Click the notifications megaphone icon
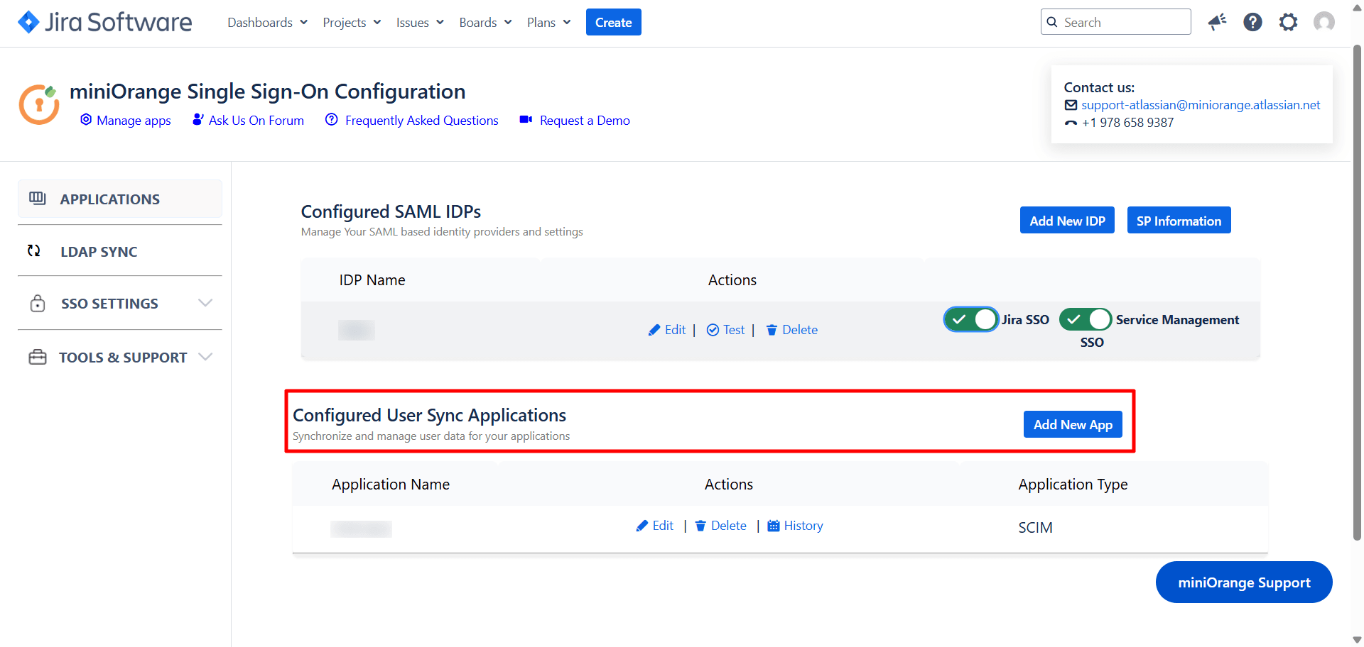Image resolution: width=1364 pixels, height=647 pixels. [x=1217, y=22]
